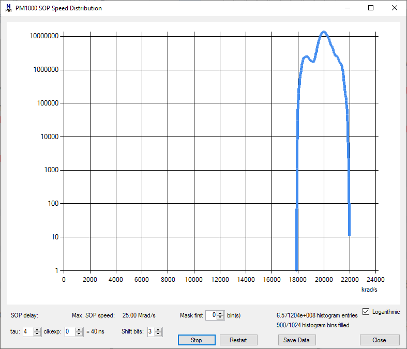Focus the clkexp input field
The image size is (407, 349).
coord(70,332)
